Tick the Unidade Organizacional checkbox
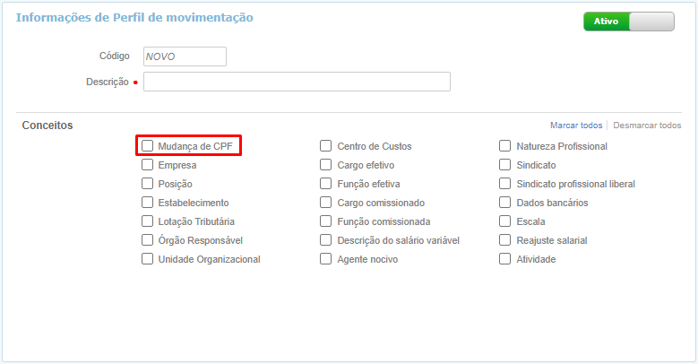Screen dimensions: 698x364 coord(148,259)
